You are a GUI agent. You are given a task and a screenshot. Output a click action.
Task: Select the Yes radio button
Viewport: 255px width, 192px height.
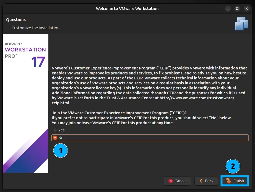tap(55, 130)
